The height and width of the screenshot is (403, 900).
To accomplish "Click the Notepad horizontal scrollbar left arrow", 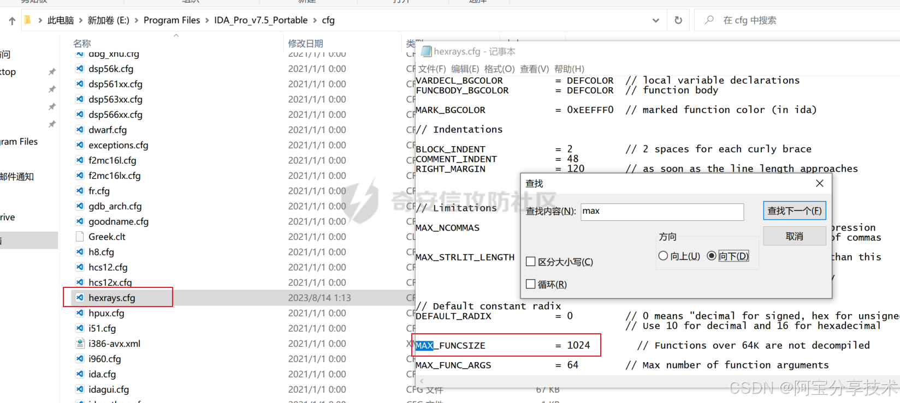I will point(422,380).
